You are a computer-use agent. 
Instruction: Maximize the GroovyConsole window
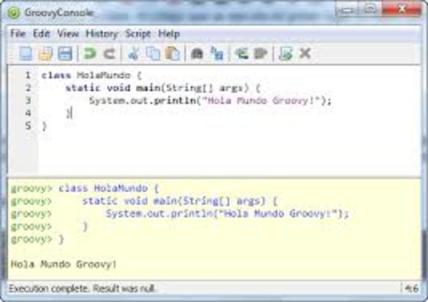(x=370, y=10)
